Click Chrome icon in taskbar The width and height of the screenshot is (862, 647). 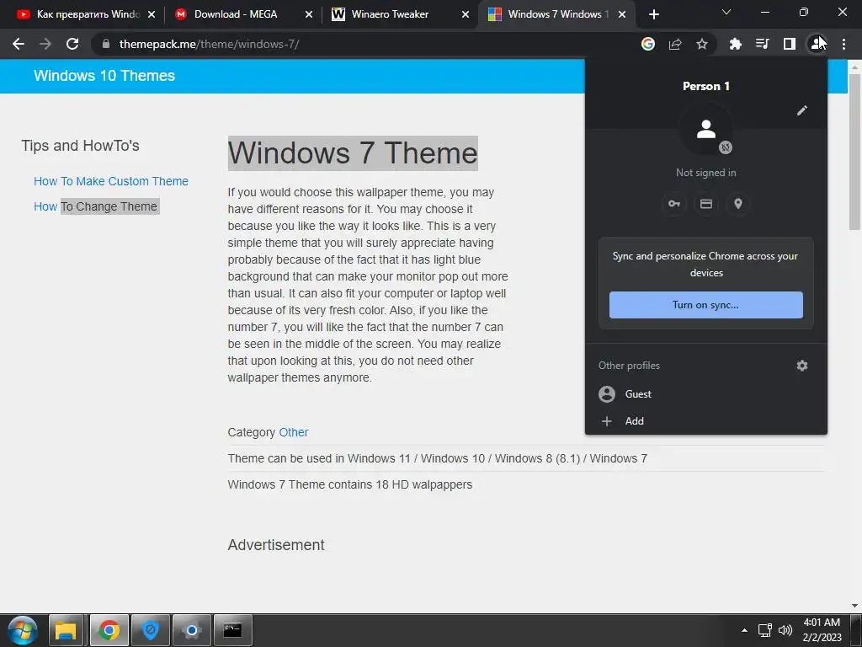click(109, 630)
